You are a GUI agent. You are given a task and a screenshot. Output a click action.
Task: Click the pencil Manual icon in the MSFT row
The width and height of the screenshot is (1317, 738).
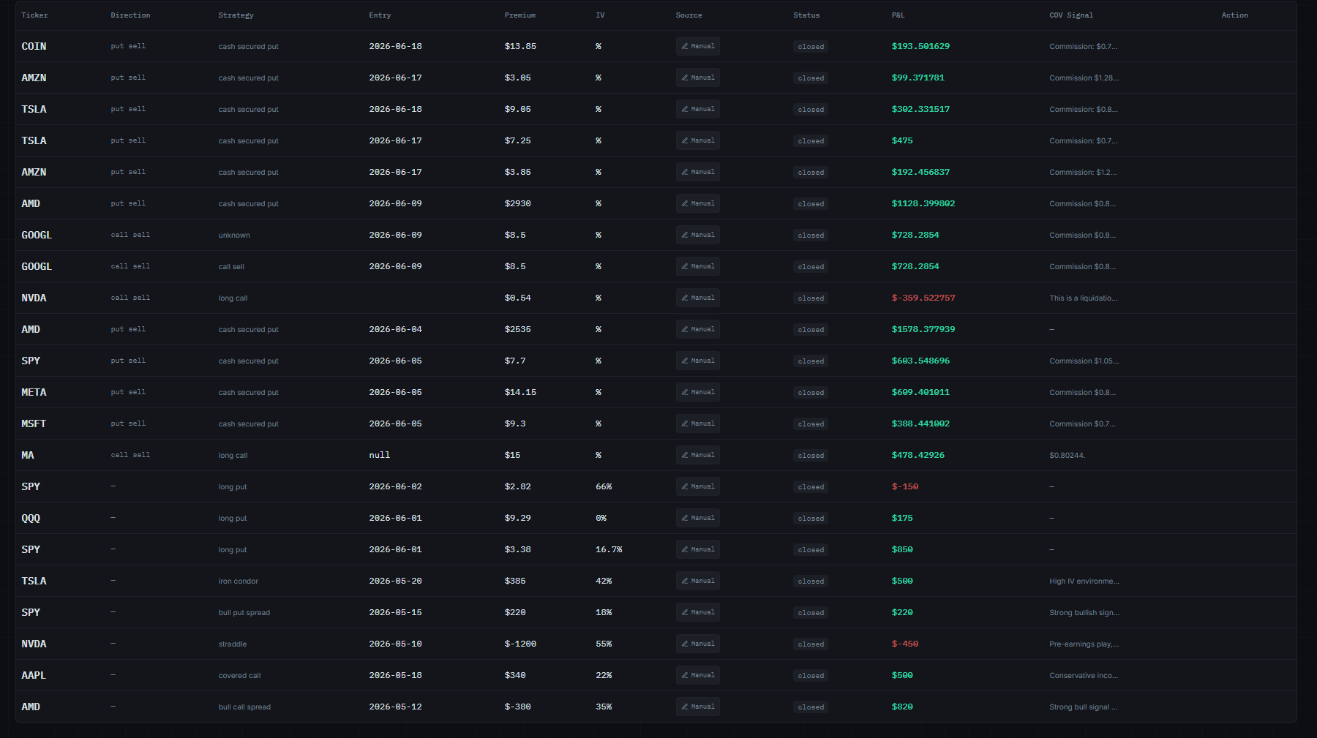pyautogui.click(x=685, y=423)
